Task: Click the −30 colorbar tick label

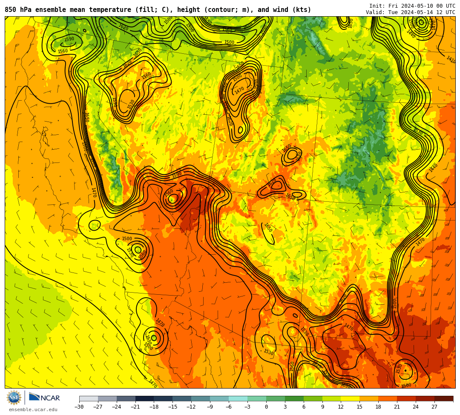Action: click(x=79, y=407)
